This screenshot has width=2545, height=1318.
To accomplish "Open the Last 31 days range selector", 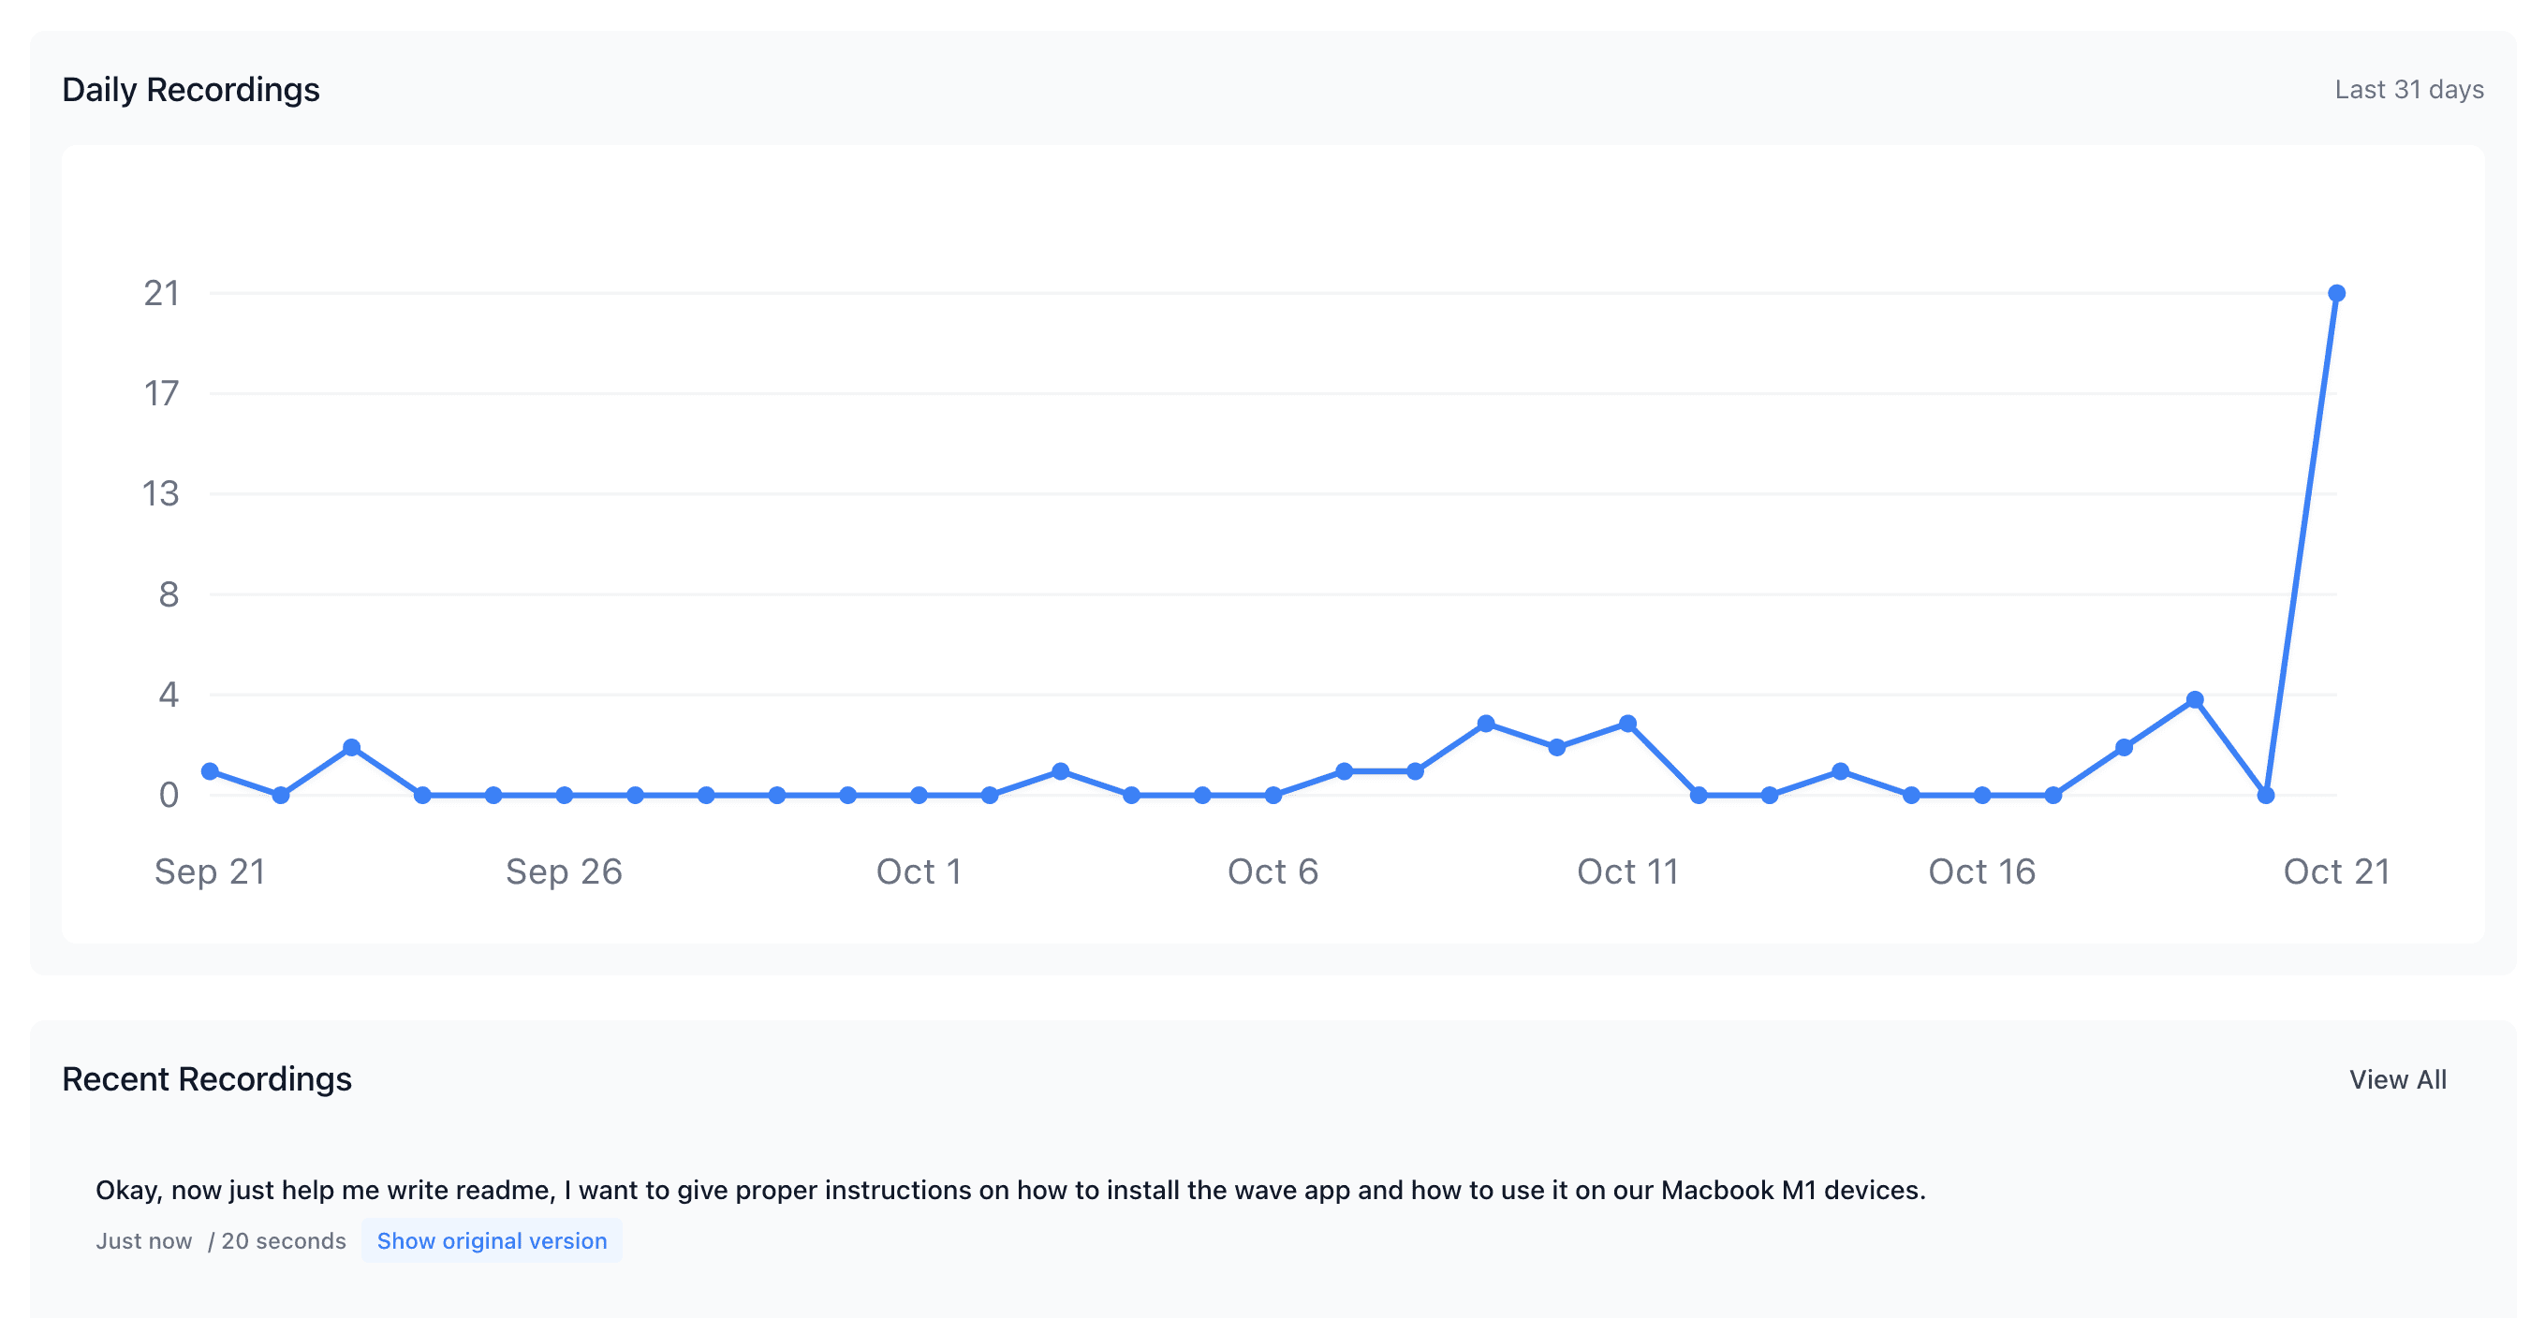I will (x=2411, y=89).
